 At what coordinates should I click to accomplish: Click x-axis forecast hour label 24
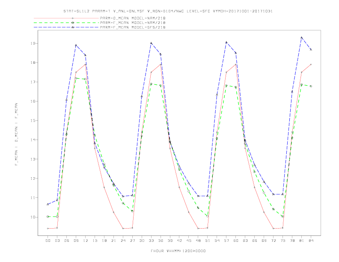tap(123, 241)
